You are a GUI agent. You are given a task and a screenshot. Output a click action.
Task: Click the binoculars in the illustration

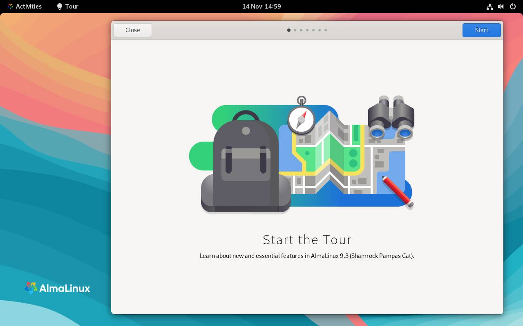pos(391,118)
